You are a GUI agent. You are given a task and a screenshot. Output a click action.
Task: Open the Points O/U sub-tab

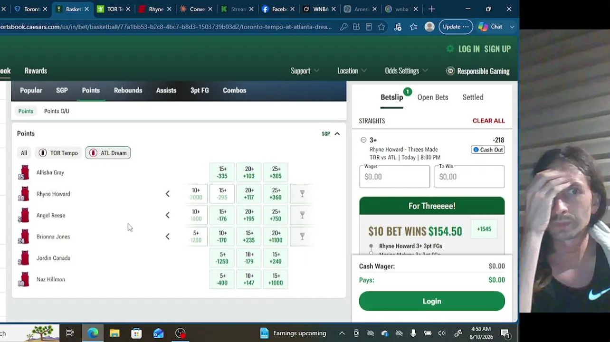[x=57, y=111]
